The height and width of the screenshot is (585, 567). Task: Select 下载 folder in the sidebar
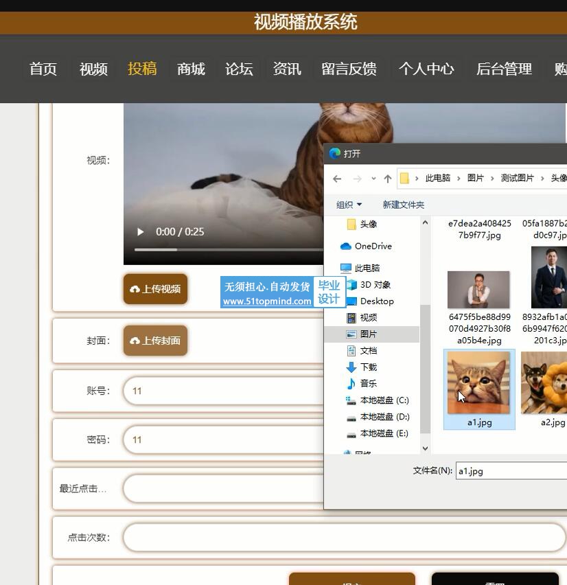362,367
